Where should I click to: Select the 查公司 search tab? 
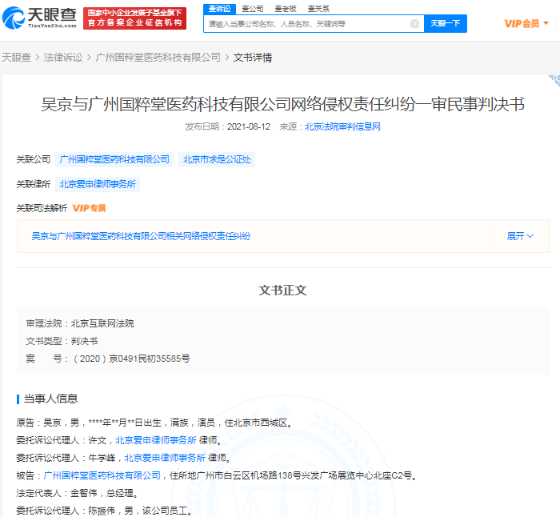(253, 9)
